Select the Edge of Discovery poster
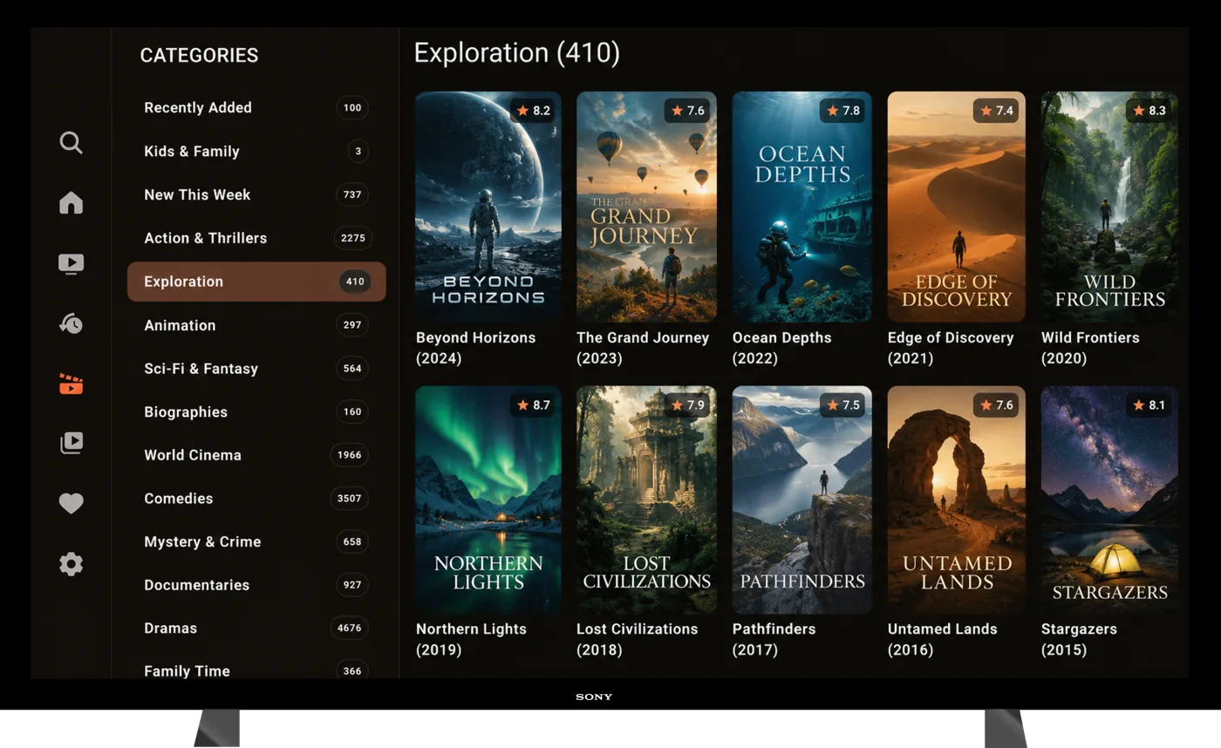Image resolution: width=1221 pixels, height=748 pixels. (x=957, y=207)
